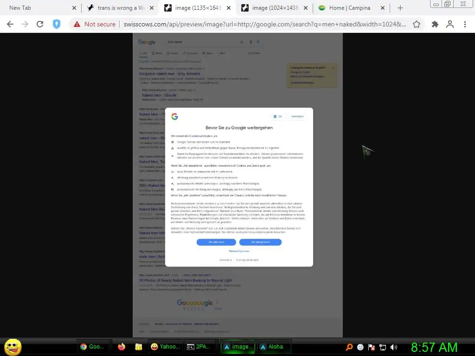Close the New Tab tab
The image size is (475, 356).
coord(74,8)
